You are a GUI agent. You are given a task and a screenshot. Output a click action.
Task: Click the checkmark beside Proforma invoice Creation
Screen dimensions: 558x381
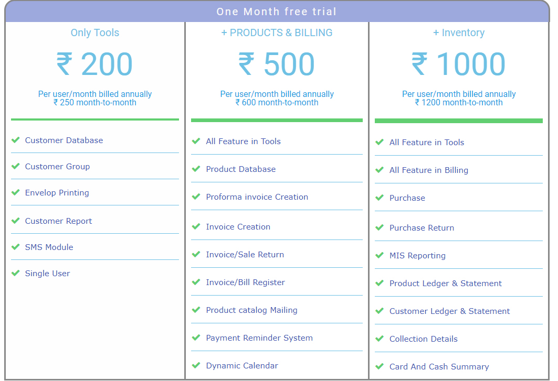196,197
